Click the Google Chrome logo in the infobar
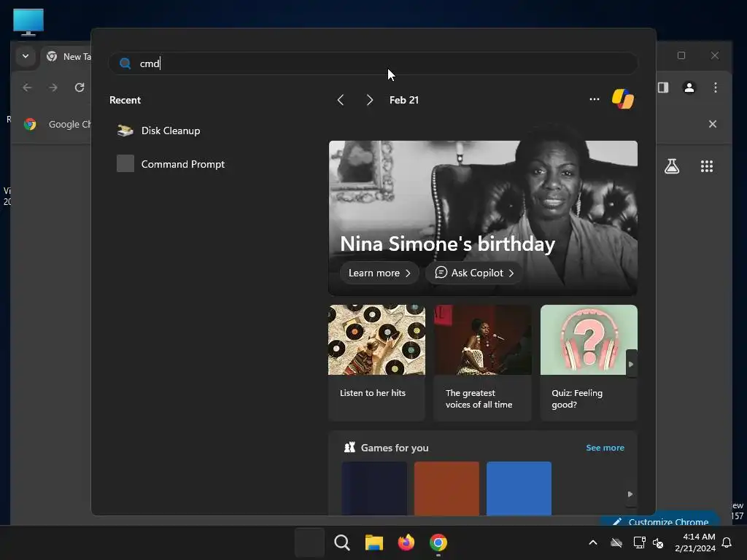747x560 pixels. (x=30, y=124)
